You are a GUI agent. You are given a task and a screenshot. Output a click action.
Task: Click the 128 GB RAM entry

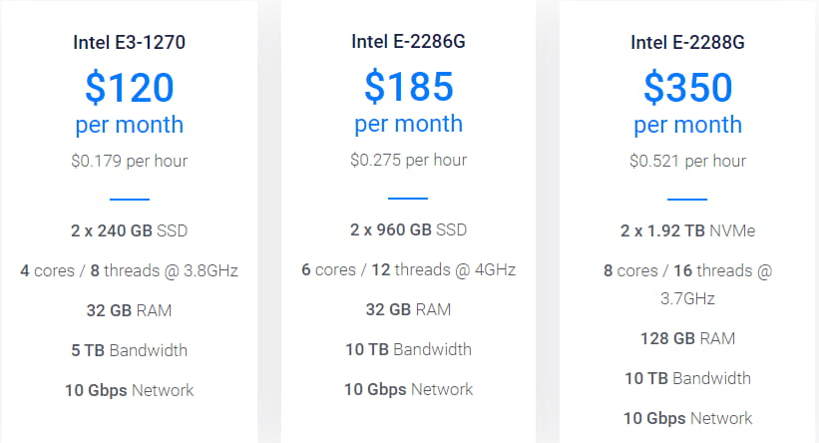[x=687, y=338]
